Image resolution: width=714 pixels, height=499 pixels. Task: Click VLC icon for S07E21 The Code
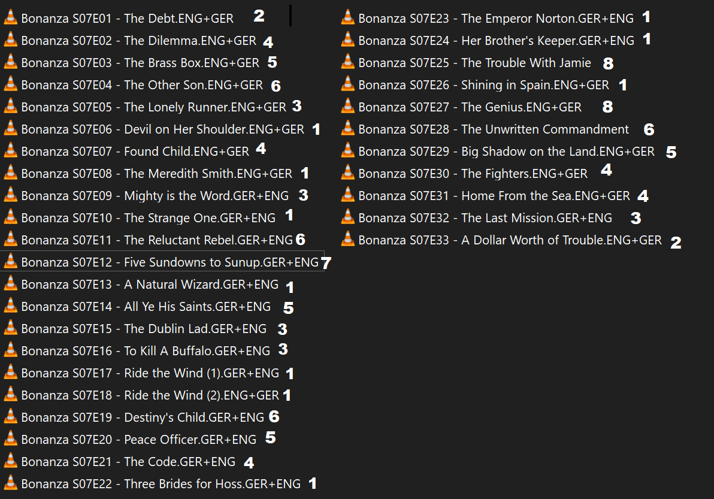(x=10, y=461)
